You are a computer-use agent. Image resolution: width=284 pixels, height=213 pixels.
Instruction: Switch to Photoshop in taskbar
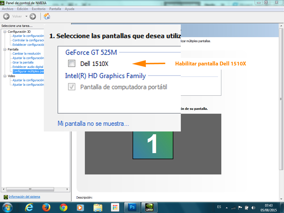132,207
